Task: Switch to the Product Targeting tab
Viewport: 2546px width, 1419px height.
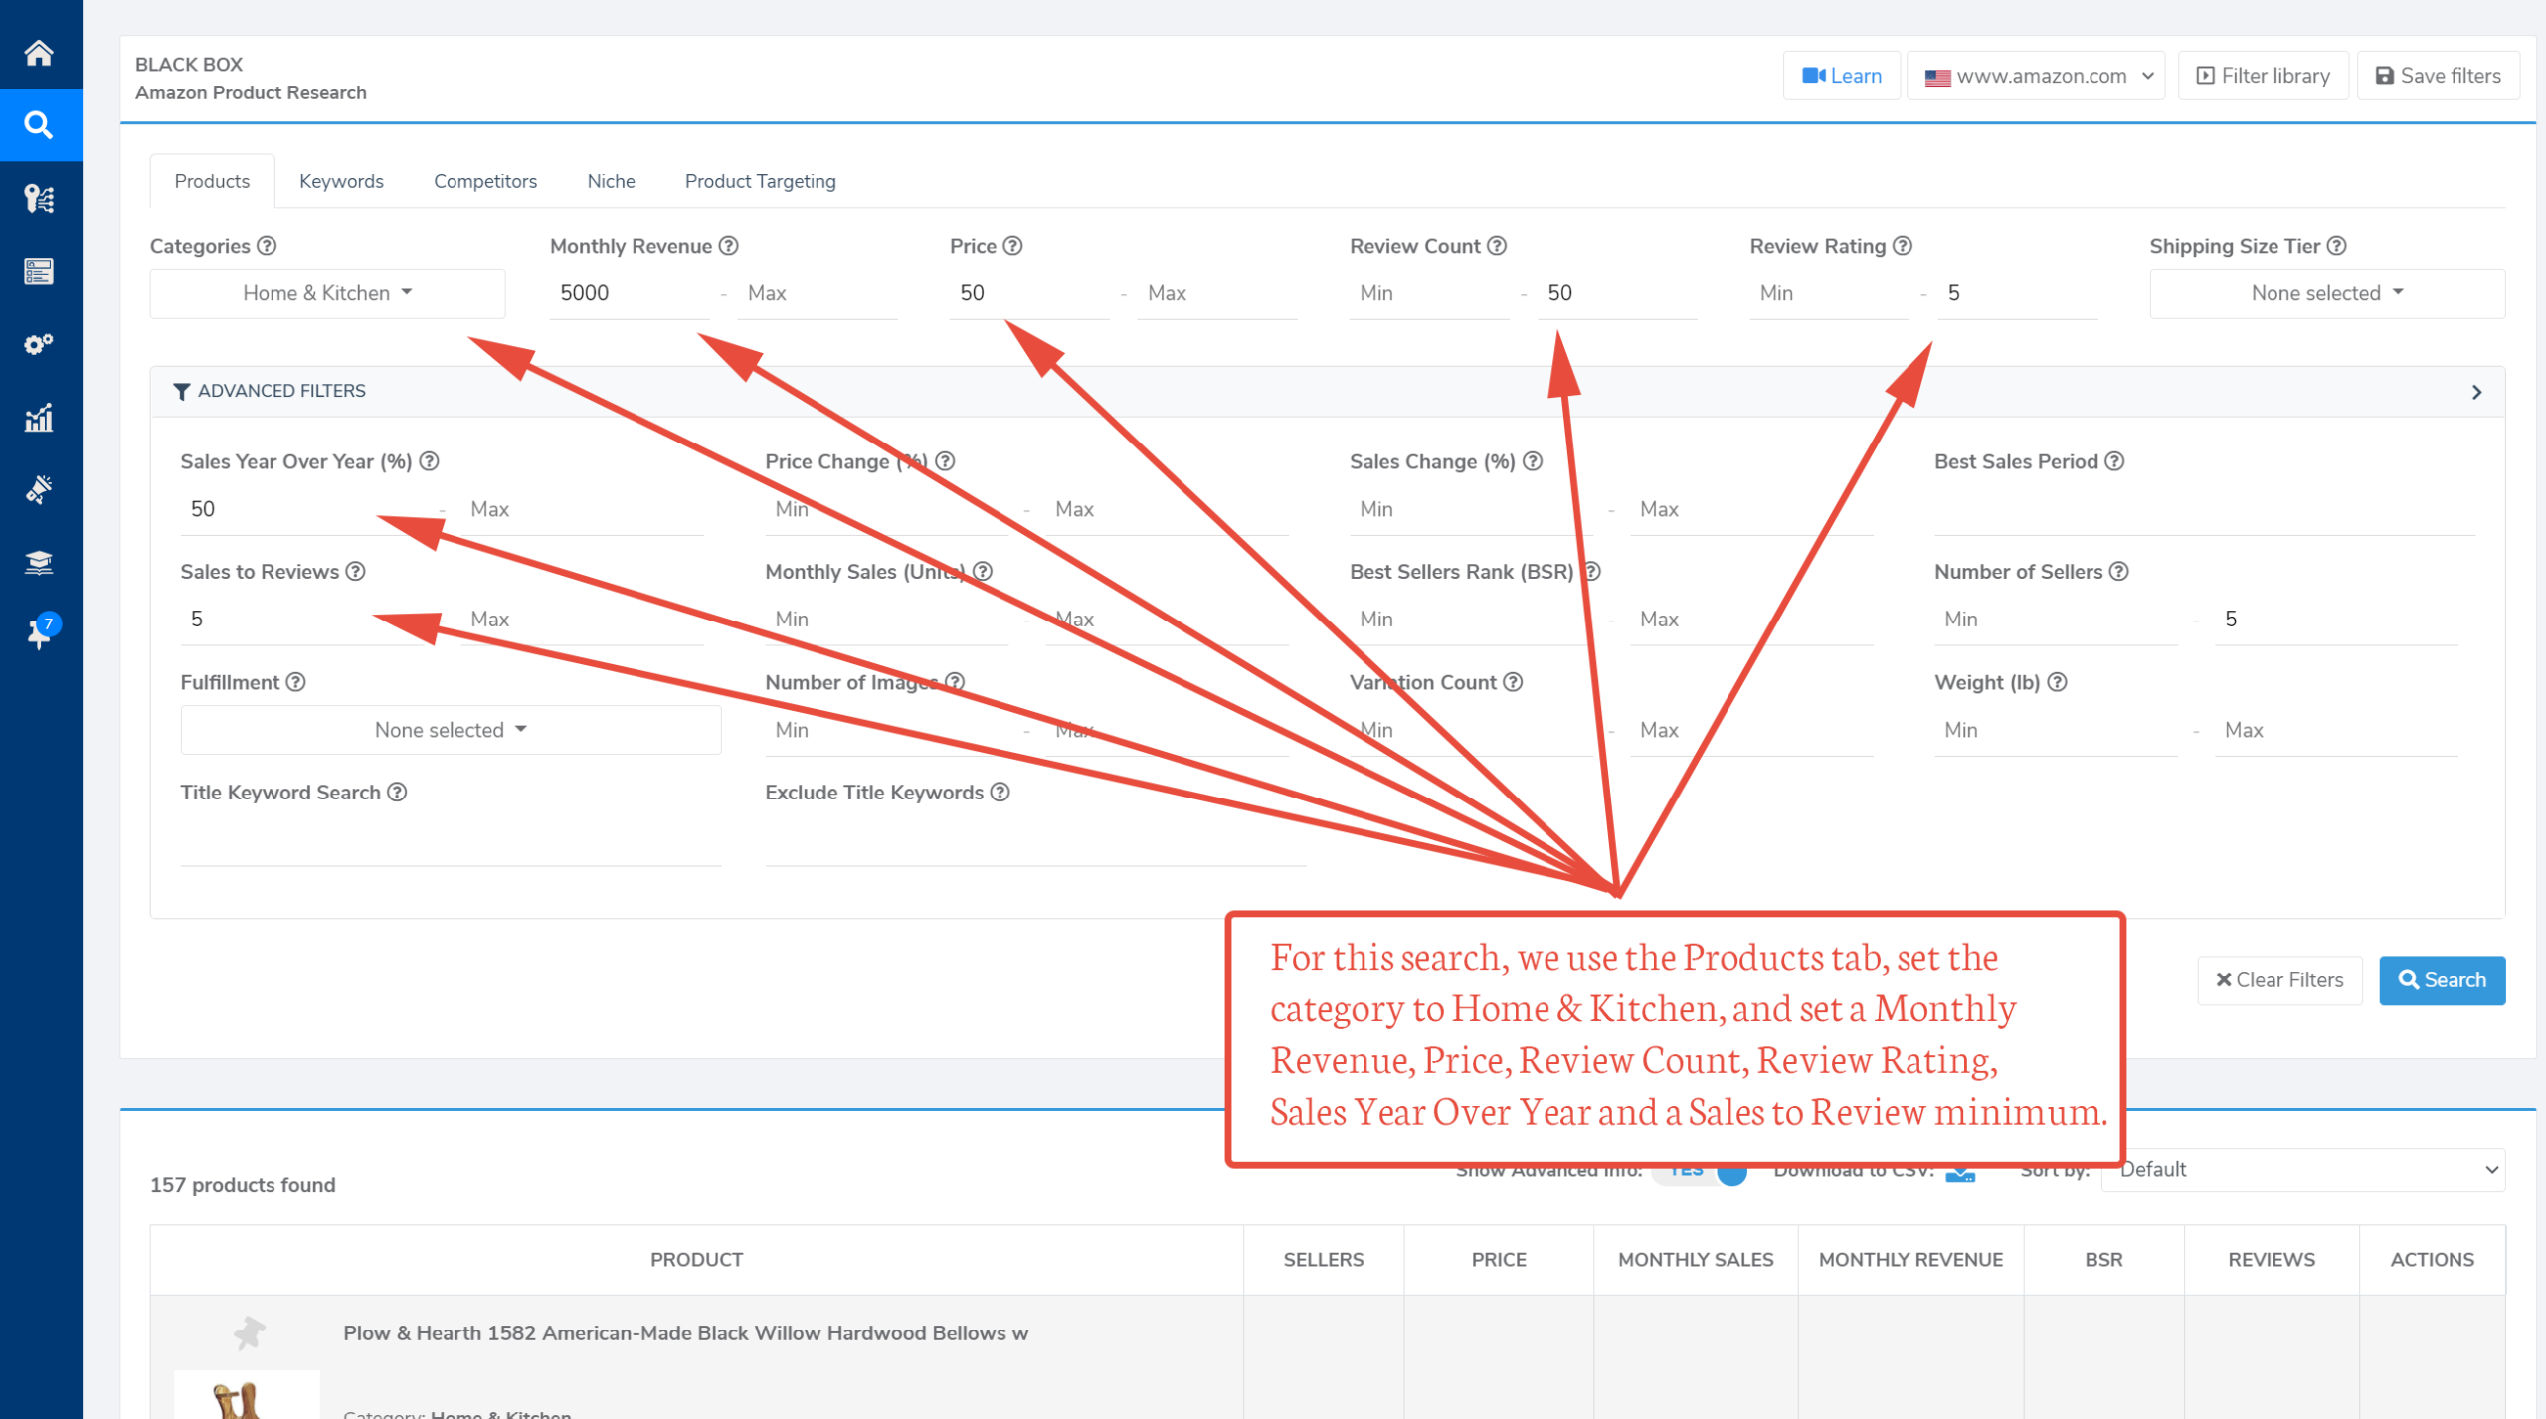Action: [760, 181]
